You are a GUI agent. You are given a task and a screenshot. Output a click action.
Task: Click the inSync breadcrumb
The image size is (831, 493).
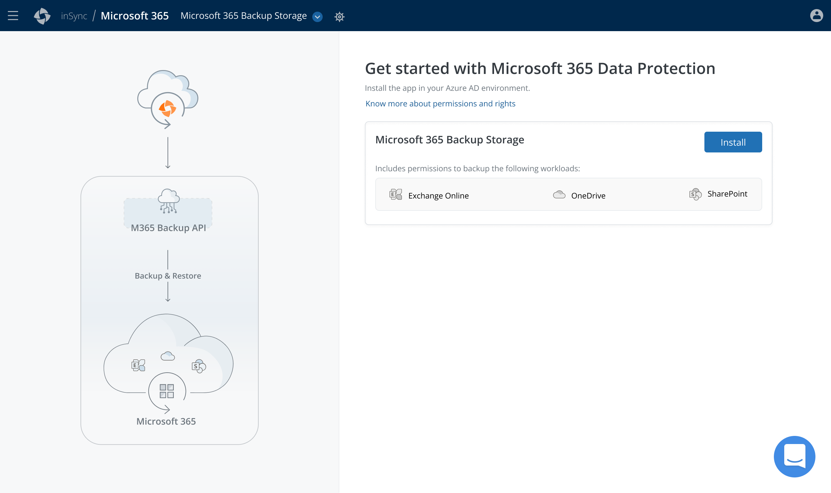pyautogui.click(x=74, y=16)
